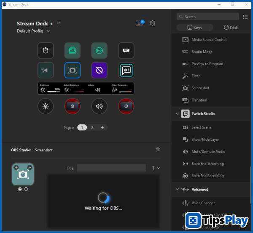253x233 pixels.
Task: Select the volume speaker dial button
Action: [99, 106]
